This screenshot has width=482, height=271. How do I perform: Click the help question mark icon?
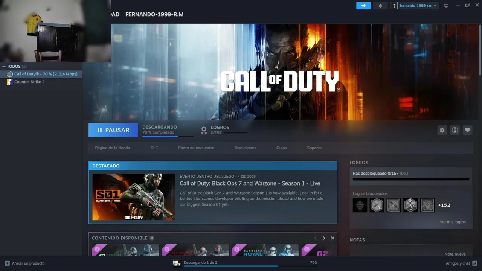(x=394, y=6)
